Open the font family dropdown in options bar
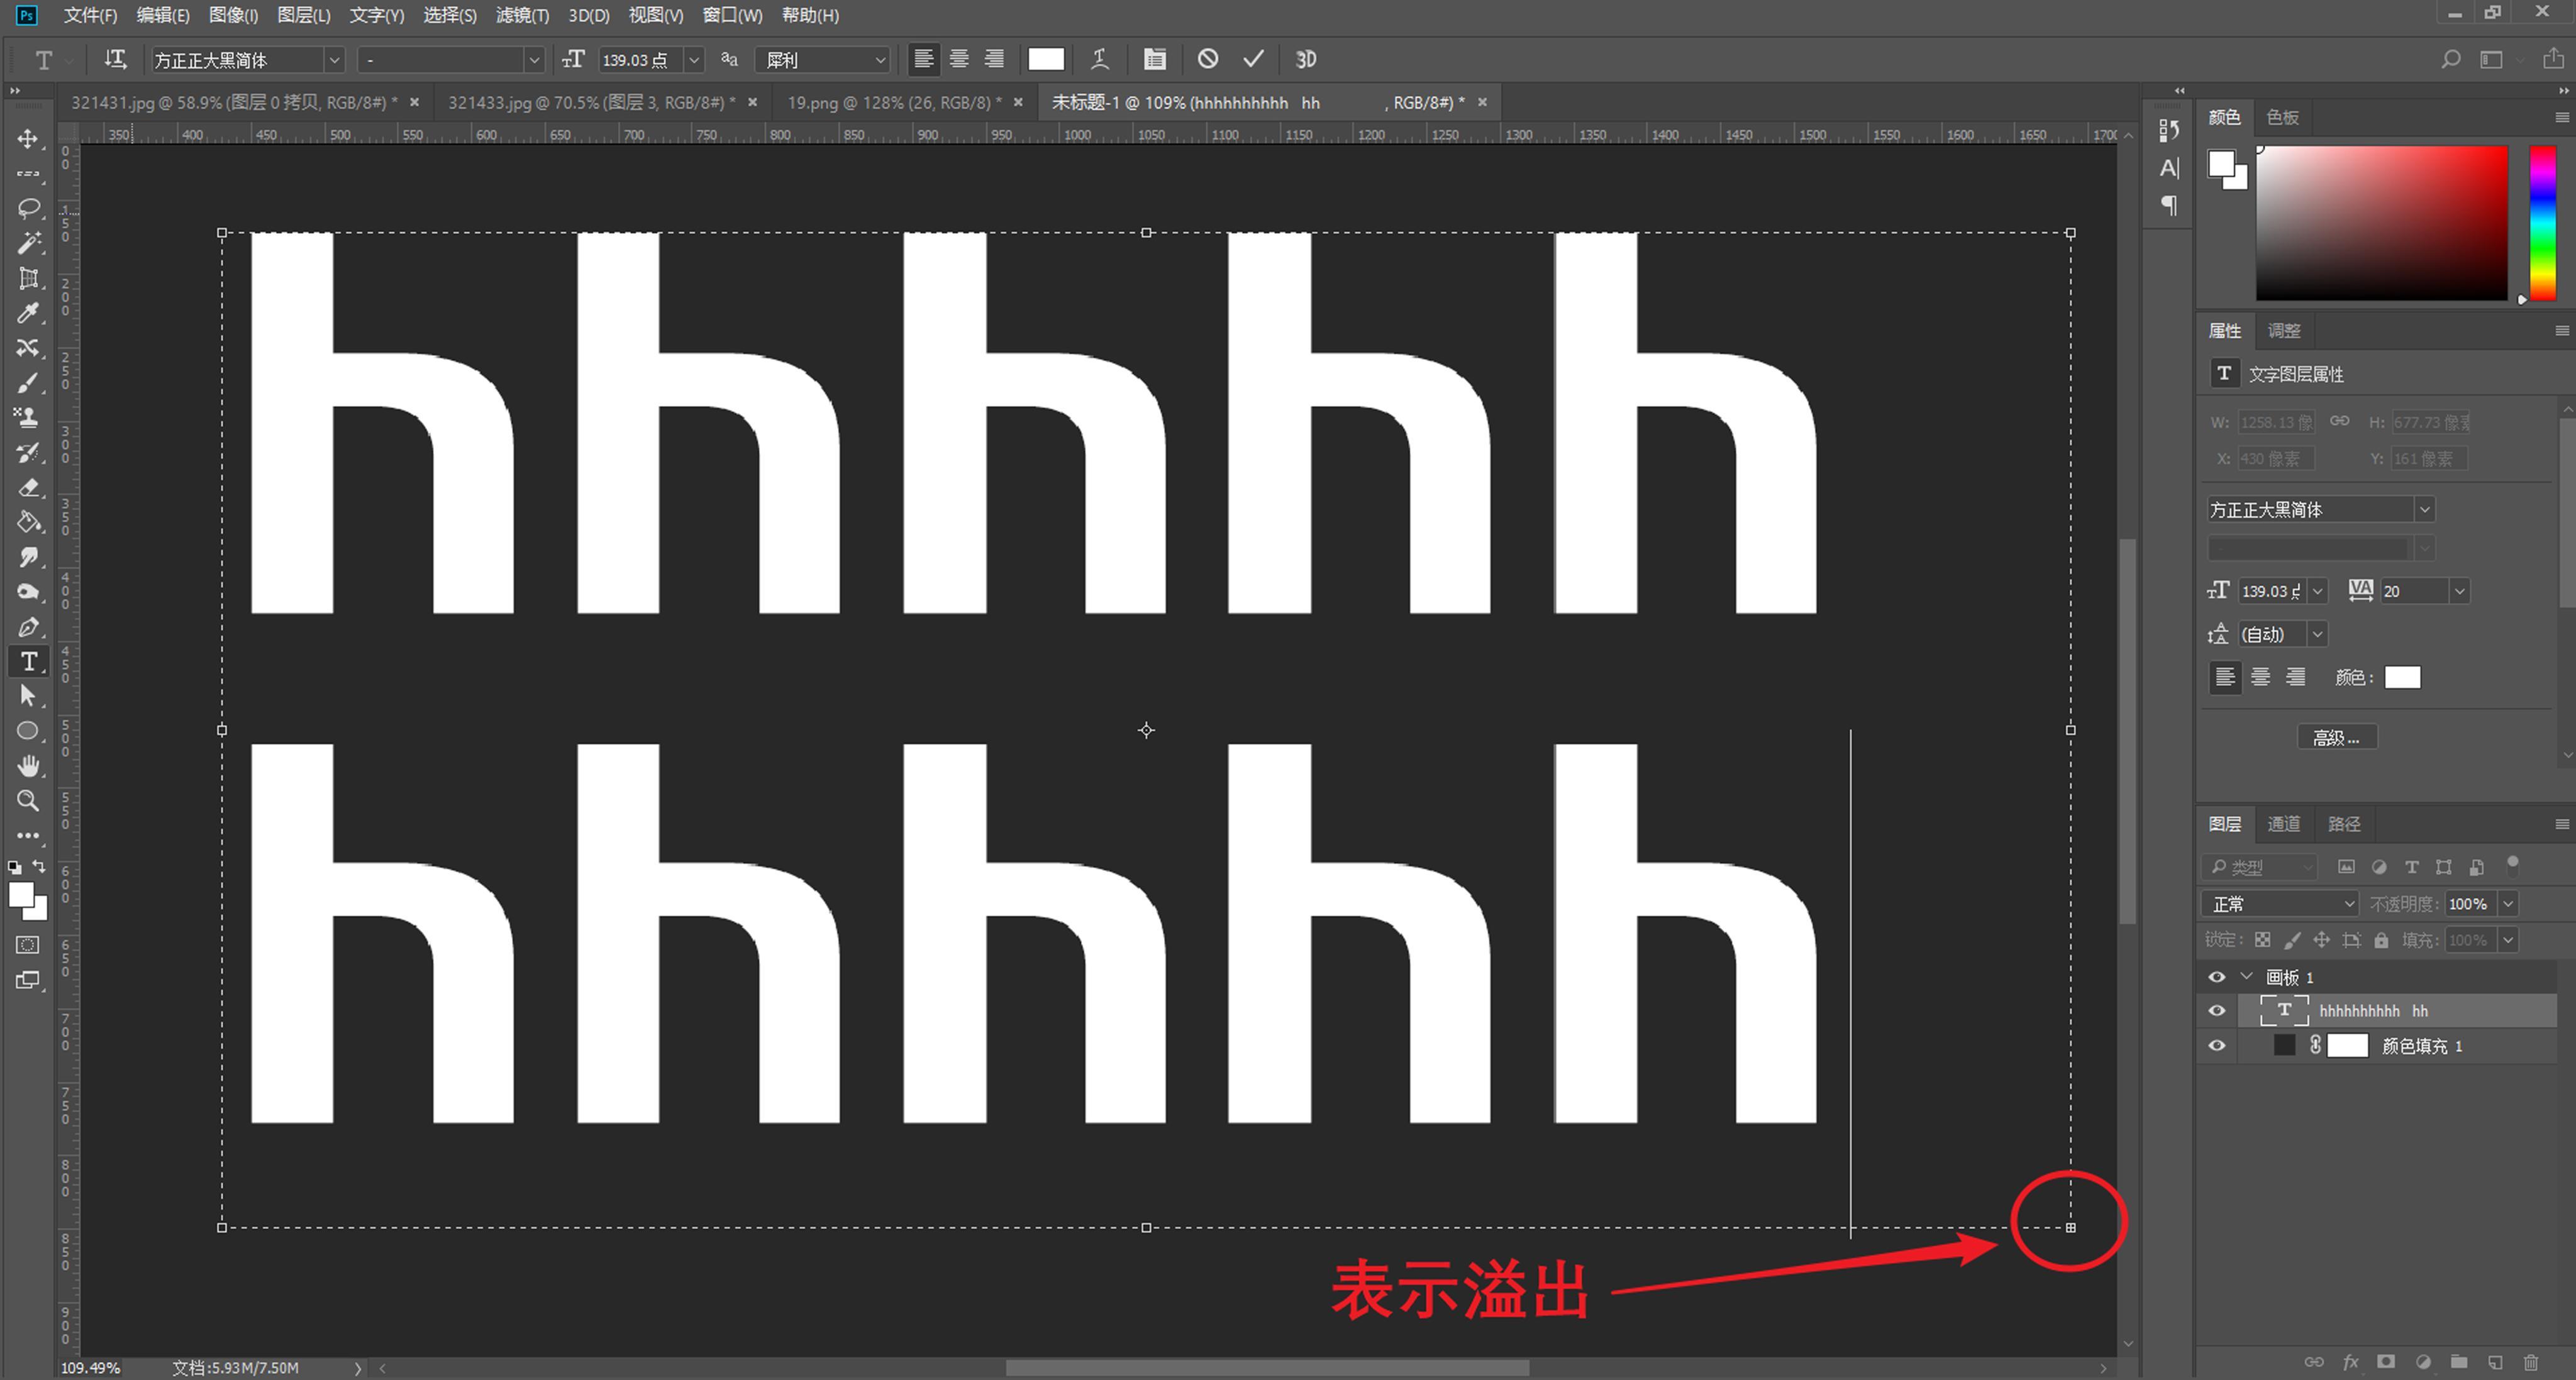2576x1380 pixels. pyautogui.click(x=334, y=60)
